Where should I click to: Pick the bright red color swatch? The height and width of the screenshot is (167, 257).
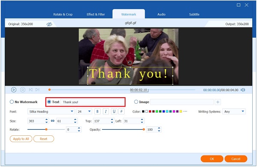(x=150, y=111)
